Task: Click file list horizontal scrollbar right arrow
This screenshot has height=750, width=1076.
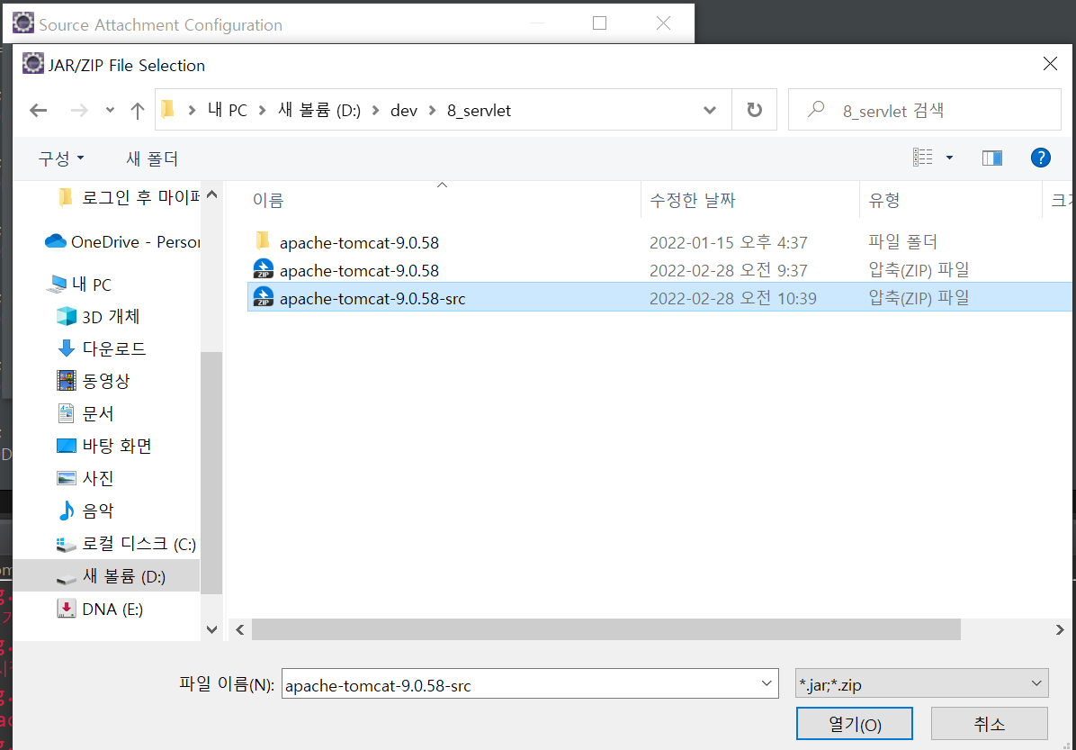Action: [x=1060, y=629]
